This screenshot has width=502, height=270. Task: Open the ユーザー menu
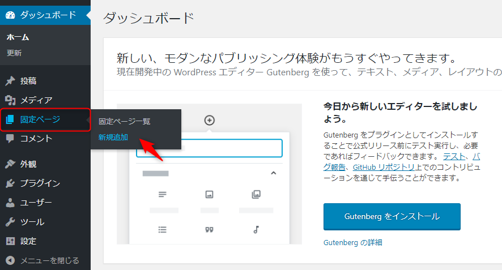[x=45, y=203]
